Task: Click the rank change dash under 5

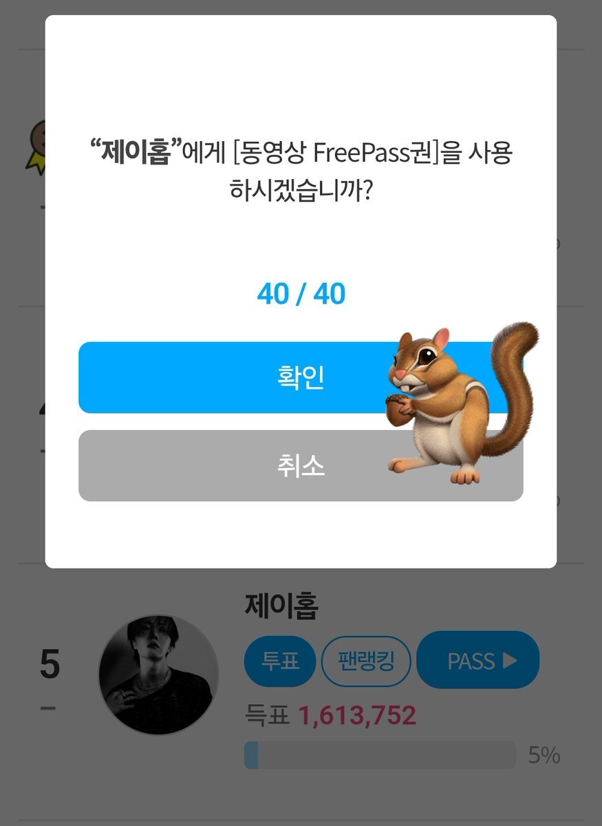Action: point(48,708)
